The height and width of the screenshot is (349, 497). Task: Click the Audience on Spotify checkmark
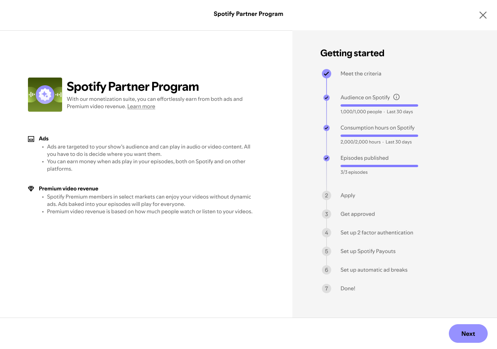point(327,98)
